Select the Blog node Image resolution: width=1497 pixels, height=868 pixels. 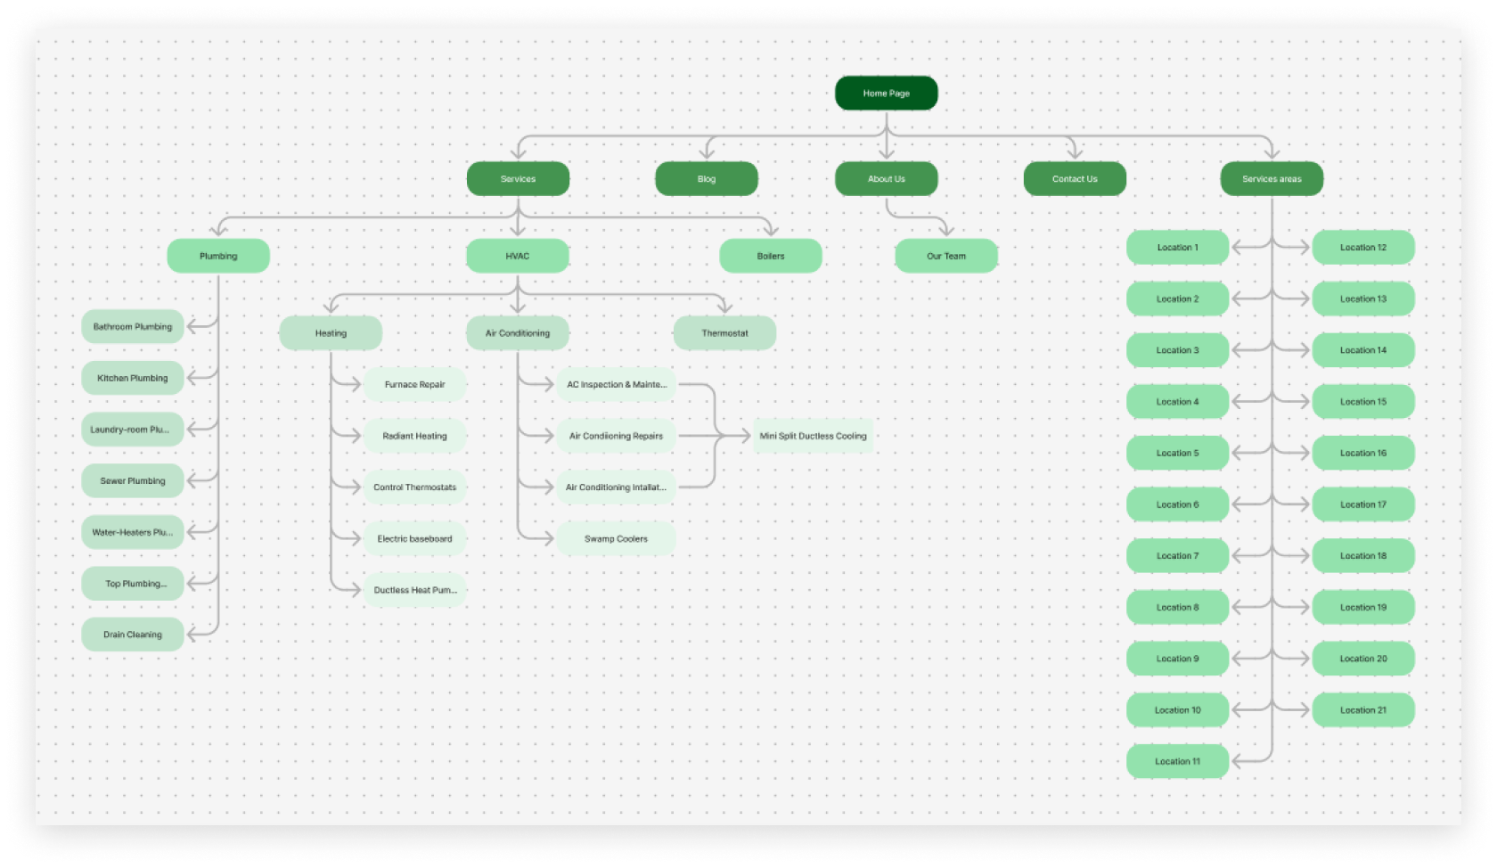point(706,179)
